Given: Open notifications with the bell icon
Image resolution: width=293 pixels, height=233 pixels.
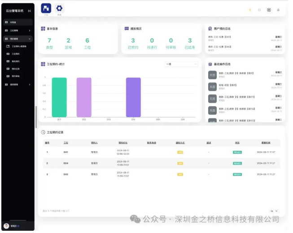Looking at the screenshot, I should pyautogui.click(x=278, y=10).
